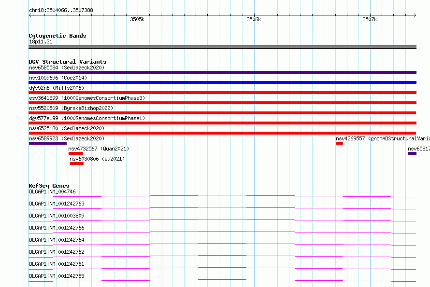This screenshot has height=287, width=430.
Task: Open the DLGAP1|NM_001242766 transcript label
Action: [57, 228]
